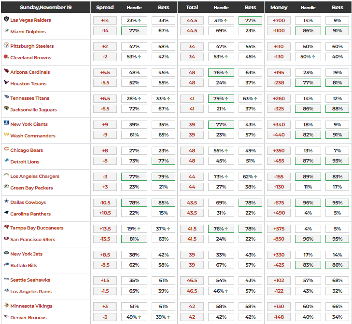352x324 pixels.
Task: Click the Arizona Cardinals logo icon
Action: coord(6,71)
